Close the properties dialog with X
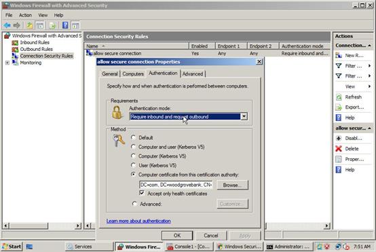This screenshot has width=376, height=252. point(259,62)
